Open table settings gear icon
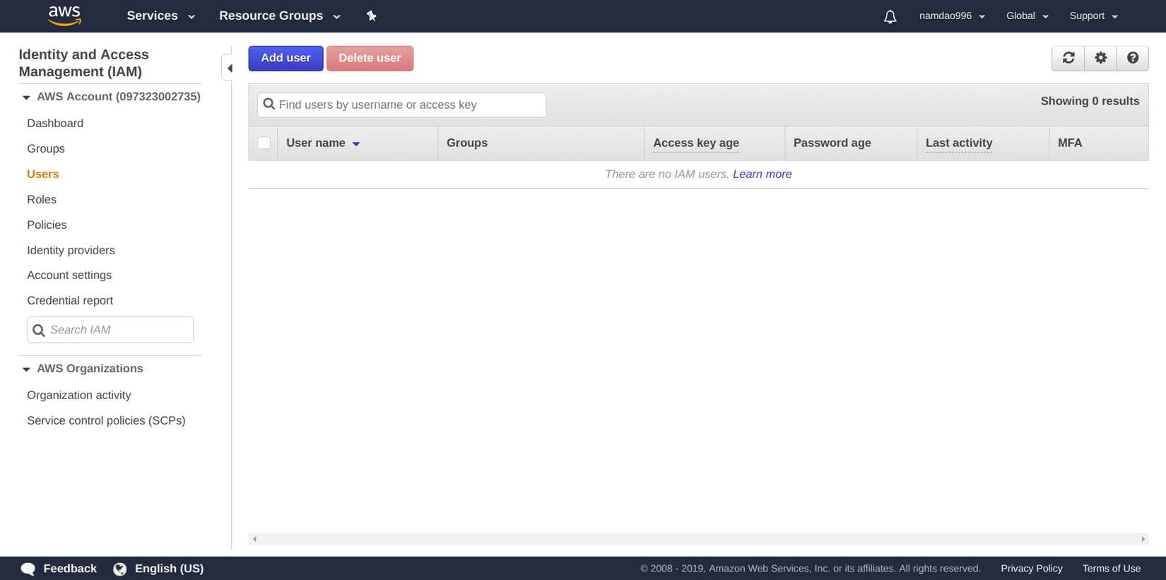1166x580 pixels. pos(1100,58)
